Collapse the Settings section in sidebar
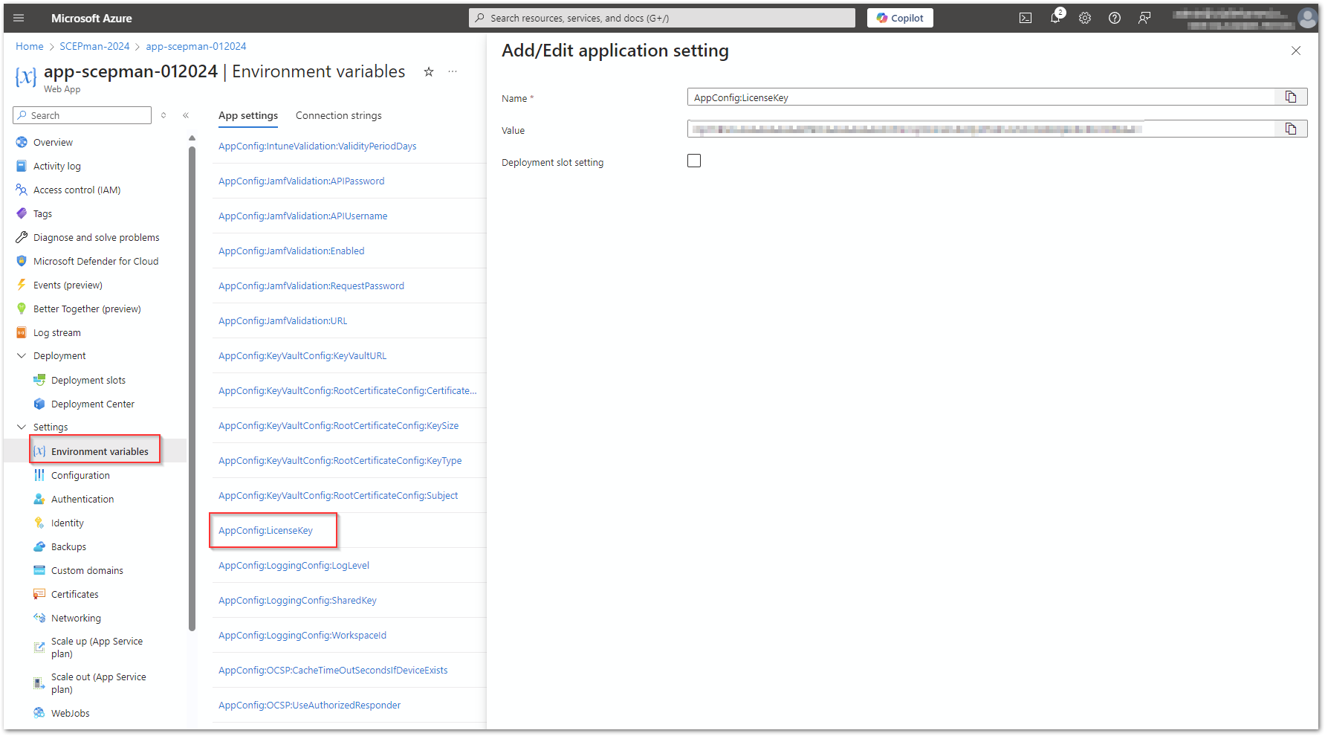 (22, 427)
